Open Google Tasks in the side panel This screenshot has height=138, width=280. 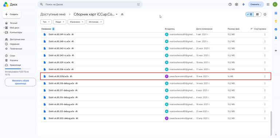click(276, 29)
